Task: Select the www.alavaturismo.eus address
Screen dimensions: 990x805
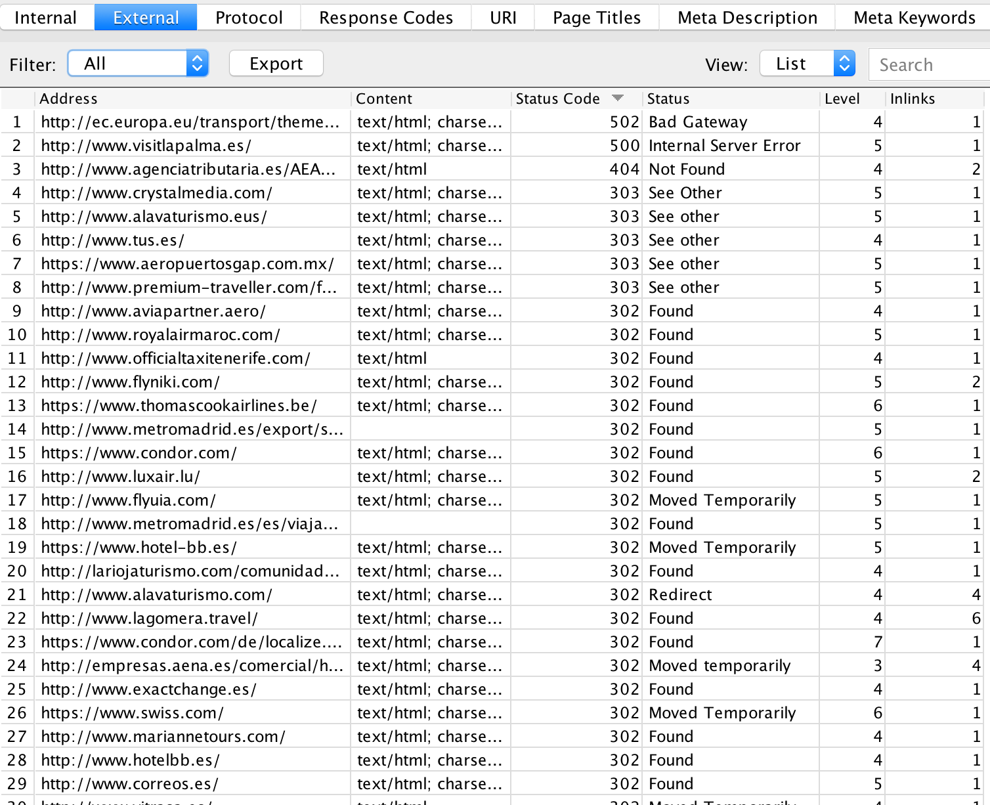Action: point(154,217)
